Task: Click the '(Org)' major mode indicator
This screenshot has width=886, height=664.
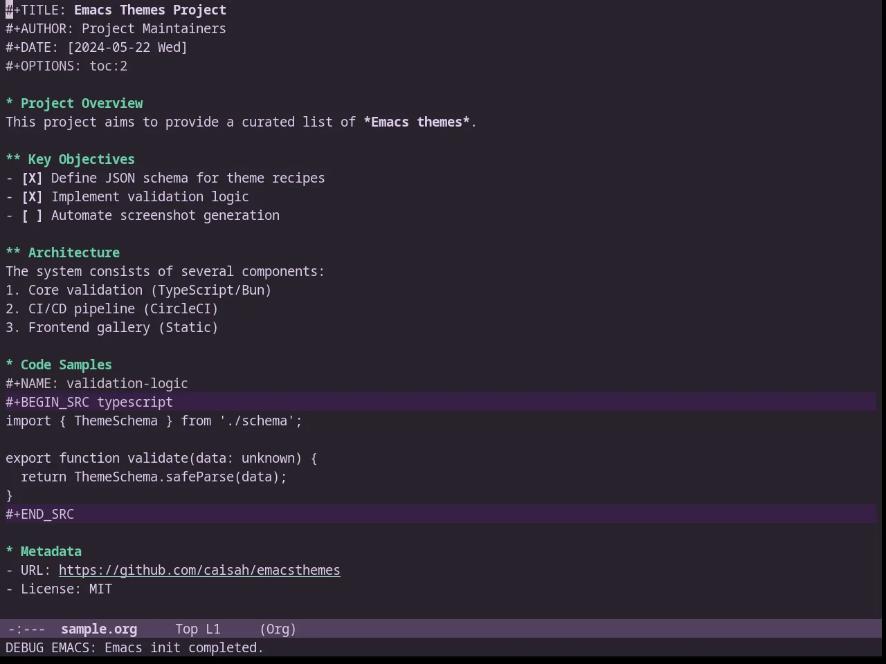Action: coord(278,629)
